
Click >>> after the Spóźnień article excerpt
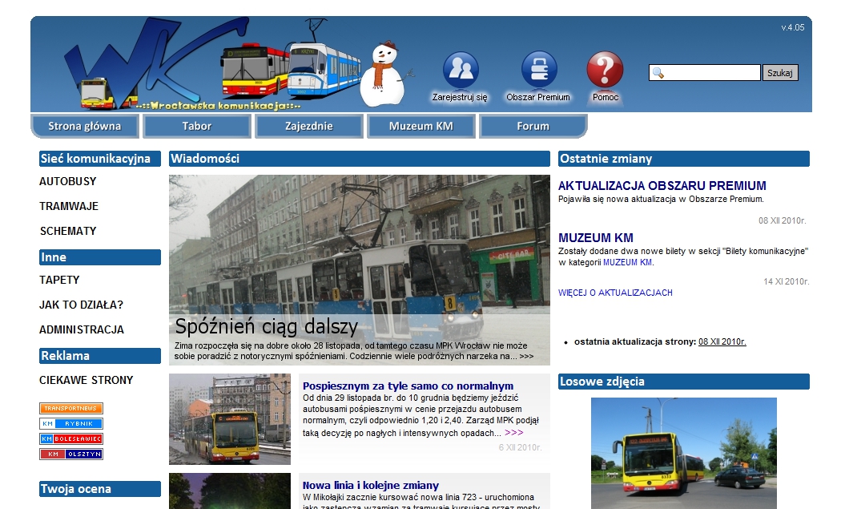point(527,356)
